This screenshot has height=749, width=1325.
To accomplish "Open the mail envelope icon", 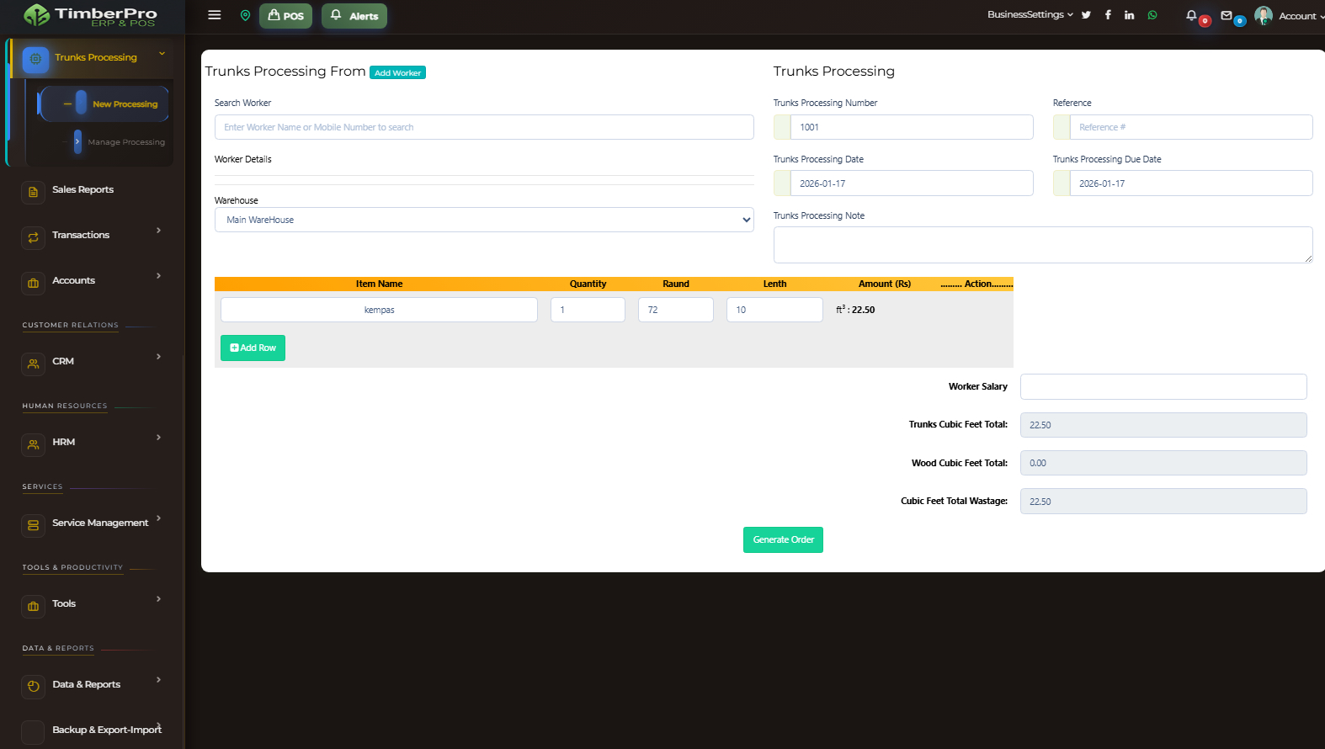I will (x=1227, y=15).
